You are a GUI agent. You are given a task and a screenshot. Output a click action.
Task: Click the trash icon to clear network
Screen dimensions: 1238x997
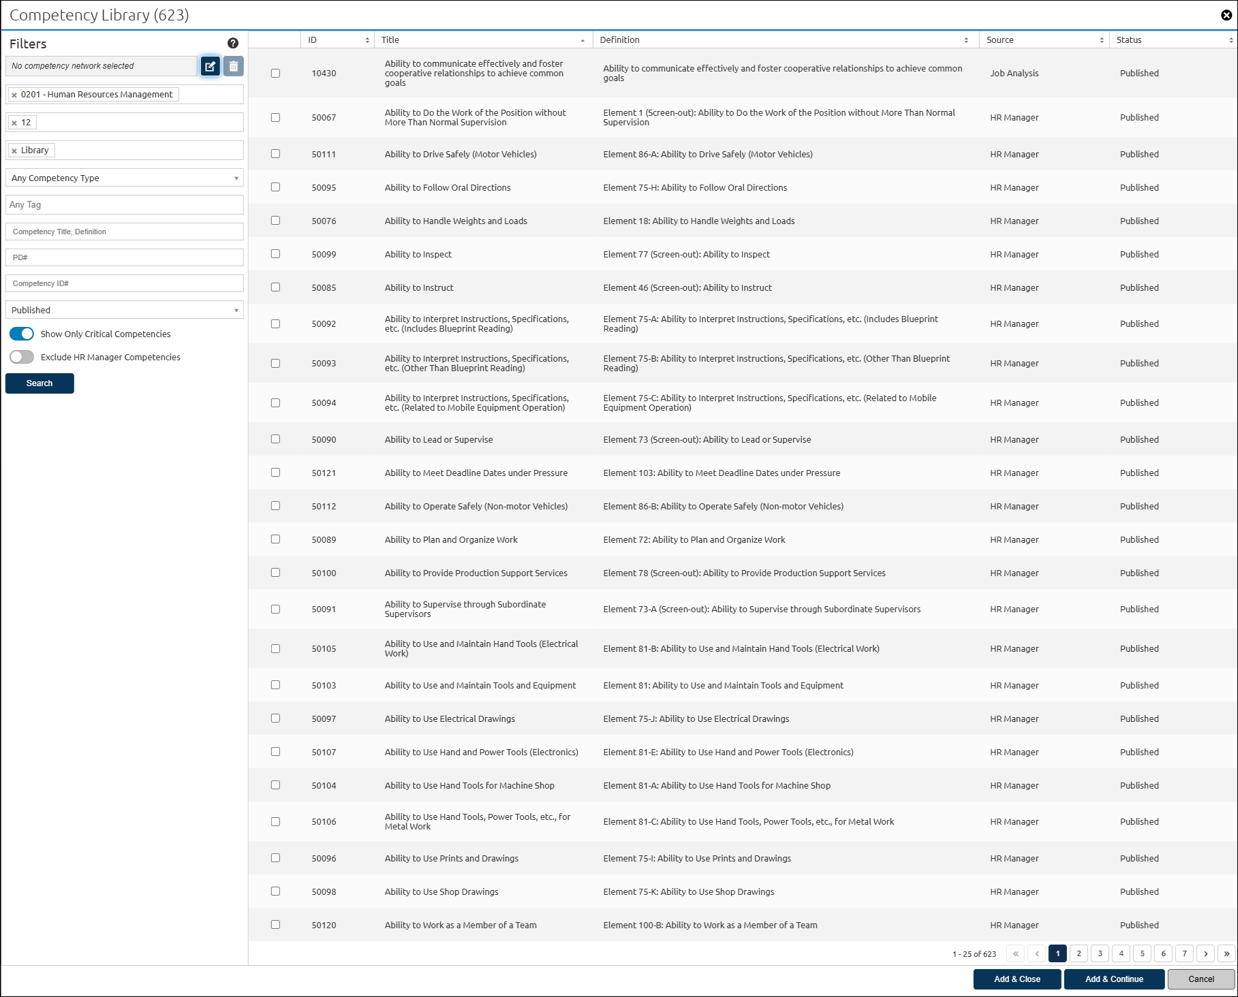pyautogui.click(x=234, y=66)
